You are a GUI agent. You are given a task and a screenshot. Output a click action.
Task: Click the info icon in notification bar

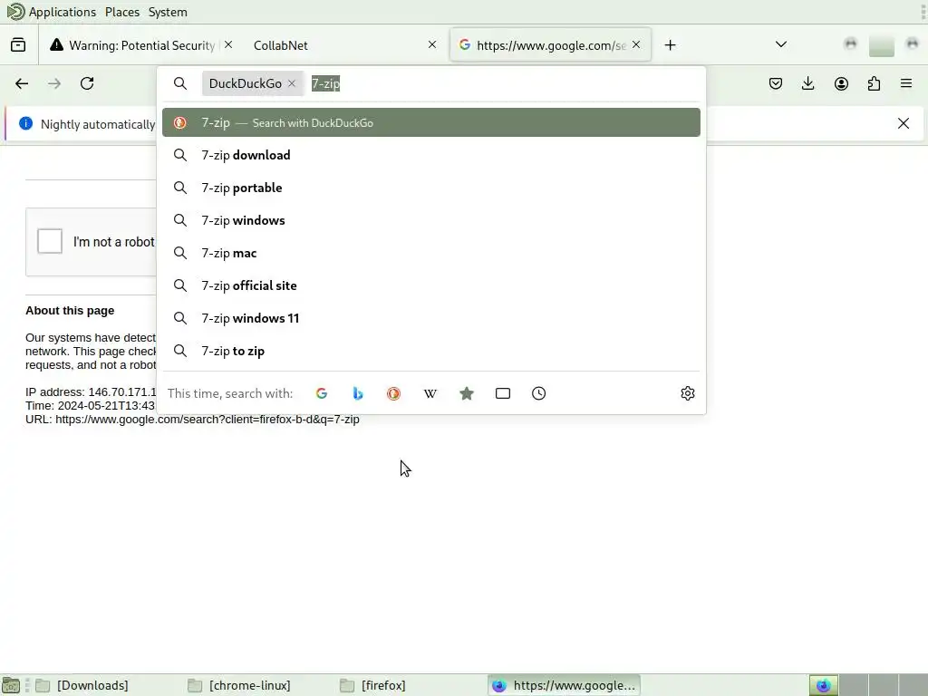tap(25, 123)
